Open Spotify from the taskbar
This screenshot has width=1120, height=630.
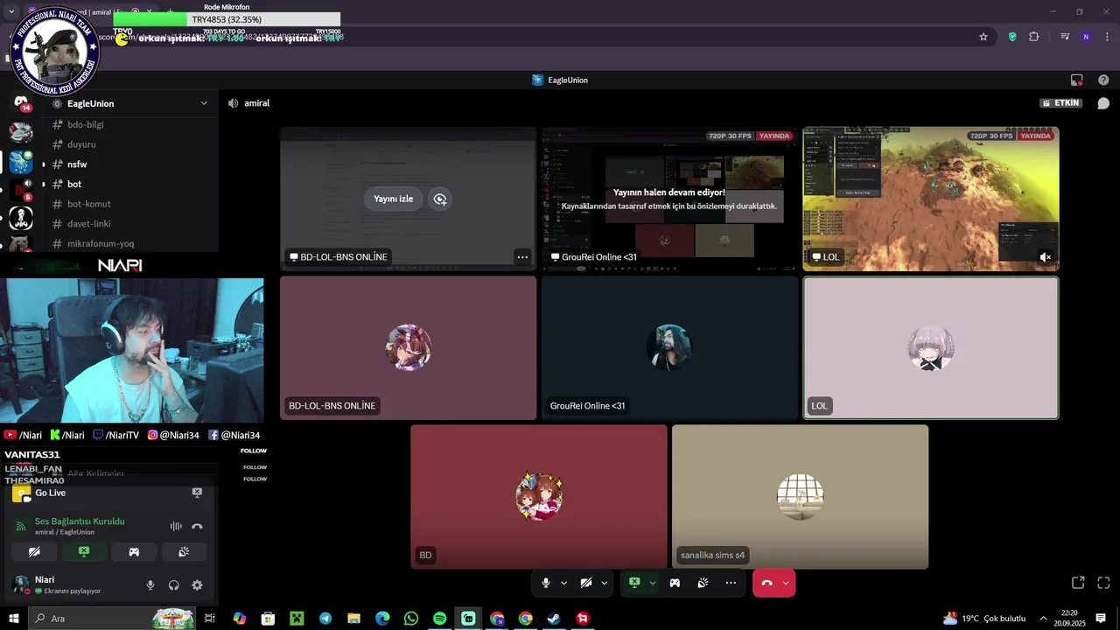point(440,619)
